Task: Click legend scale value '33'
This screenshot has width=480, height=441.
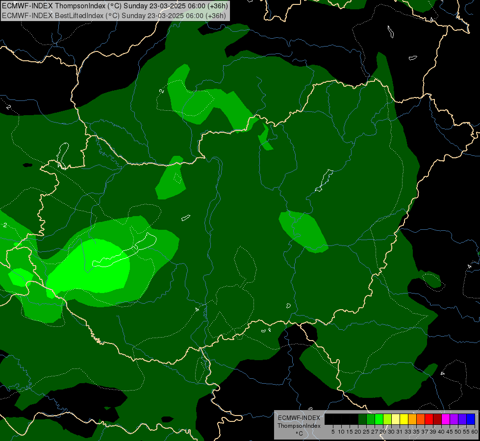Action: pos(408,432)
